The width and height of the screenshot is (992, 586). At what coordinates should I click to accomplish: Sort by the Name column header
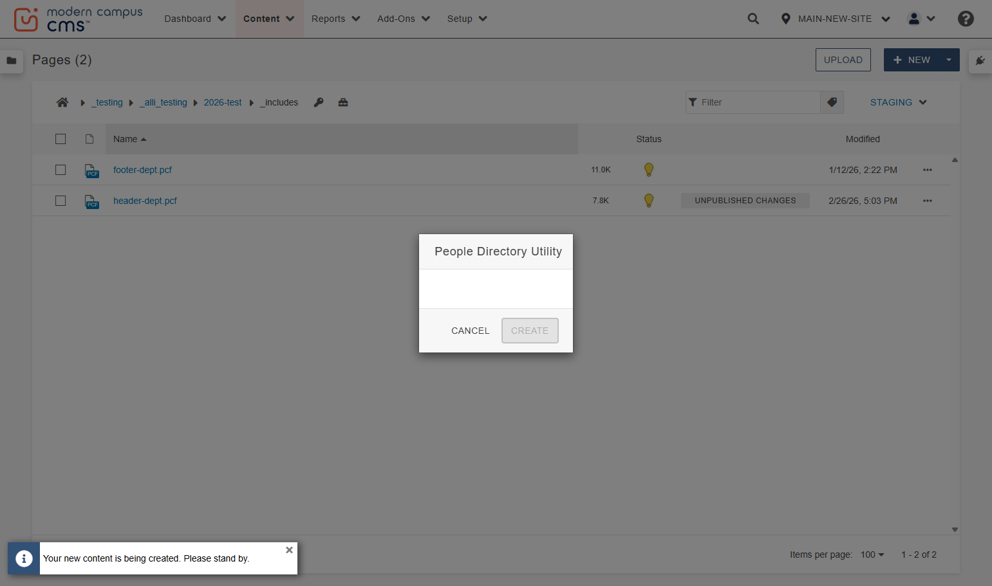click(130, 139)
